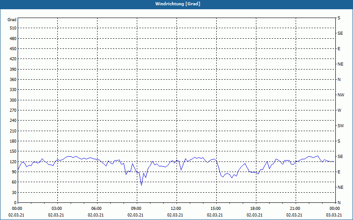Select the 90 y-axis value
This screenshot has height=220, width=353.
(14, 172)
